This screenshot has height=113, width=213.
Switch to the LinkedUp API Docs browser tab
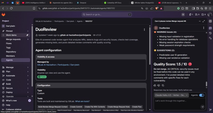pos(114,3)
